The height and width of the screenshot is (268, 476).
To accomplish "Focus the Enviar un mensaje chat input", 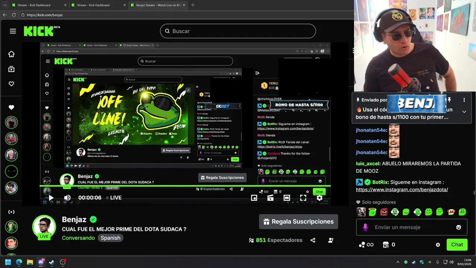I will (x=411, y=227).
